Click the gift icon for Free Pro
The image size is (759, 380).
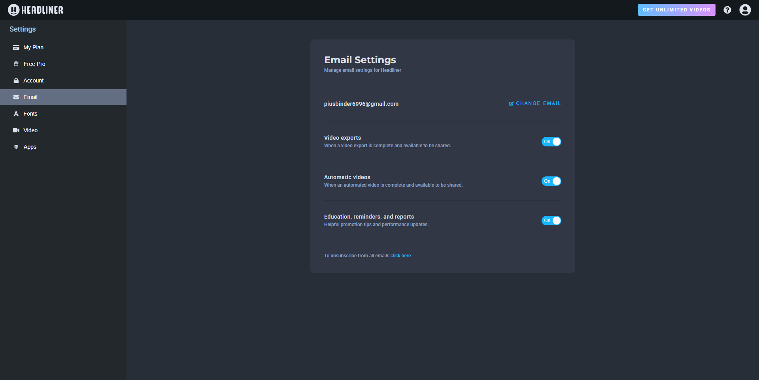pos(16,64)
